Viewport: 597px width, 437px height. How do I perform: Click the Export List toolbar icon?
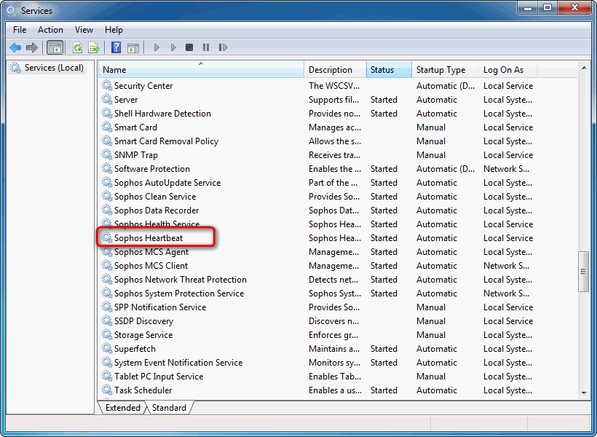[94, 47]
